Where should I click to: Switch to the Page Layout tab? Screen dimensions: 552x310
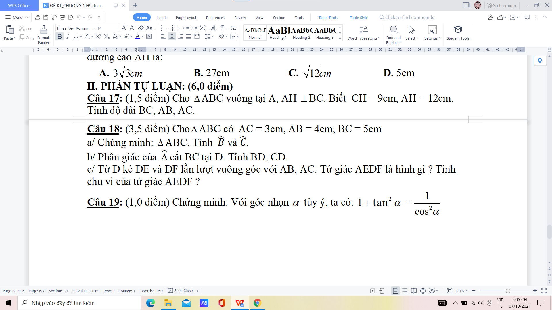pyautogui.click(x=186, y=18)
